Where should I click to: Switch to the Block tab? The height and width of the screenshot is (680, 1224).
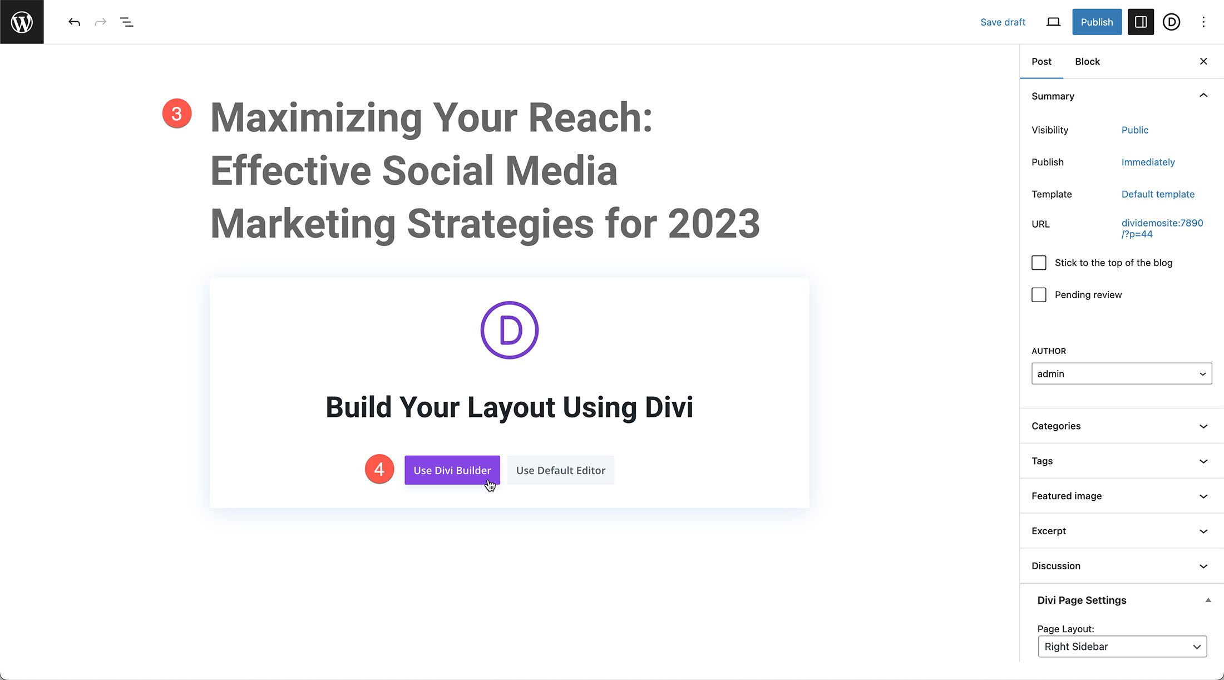(x=1088, y=61)
